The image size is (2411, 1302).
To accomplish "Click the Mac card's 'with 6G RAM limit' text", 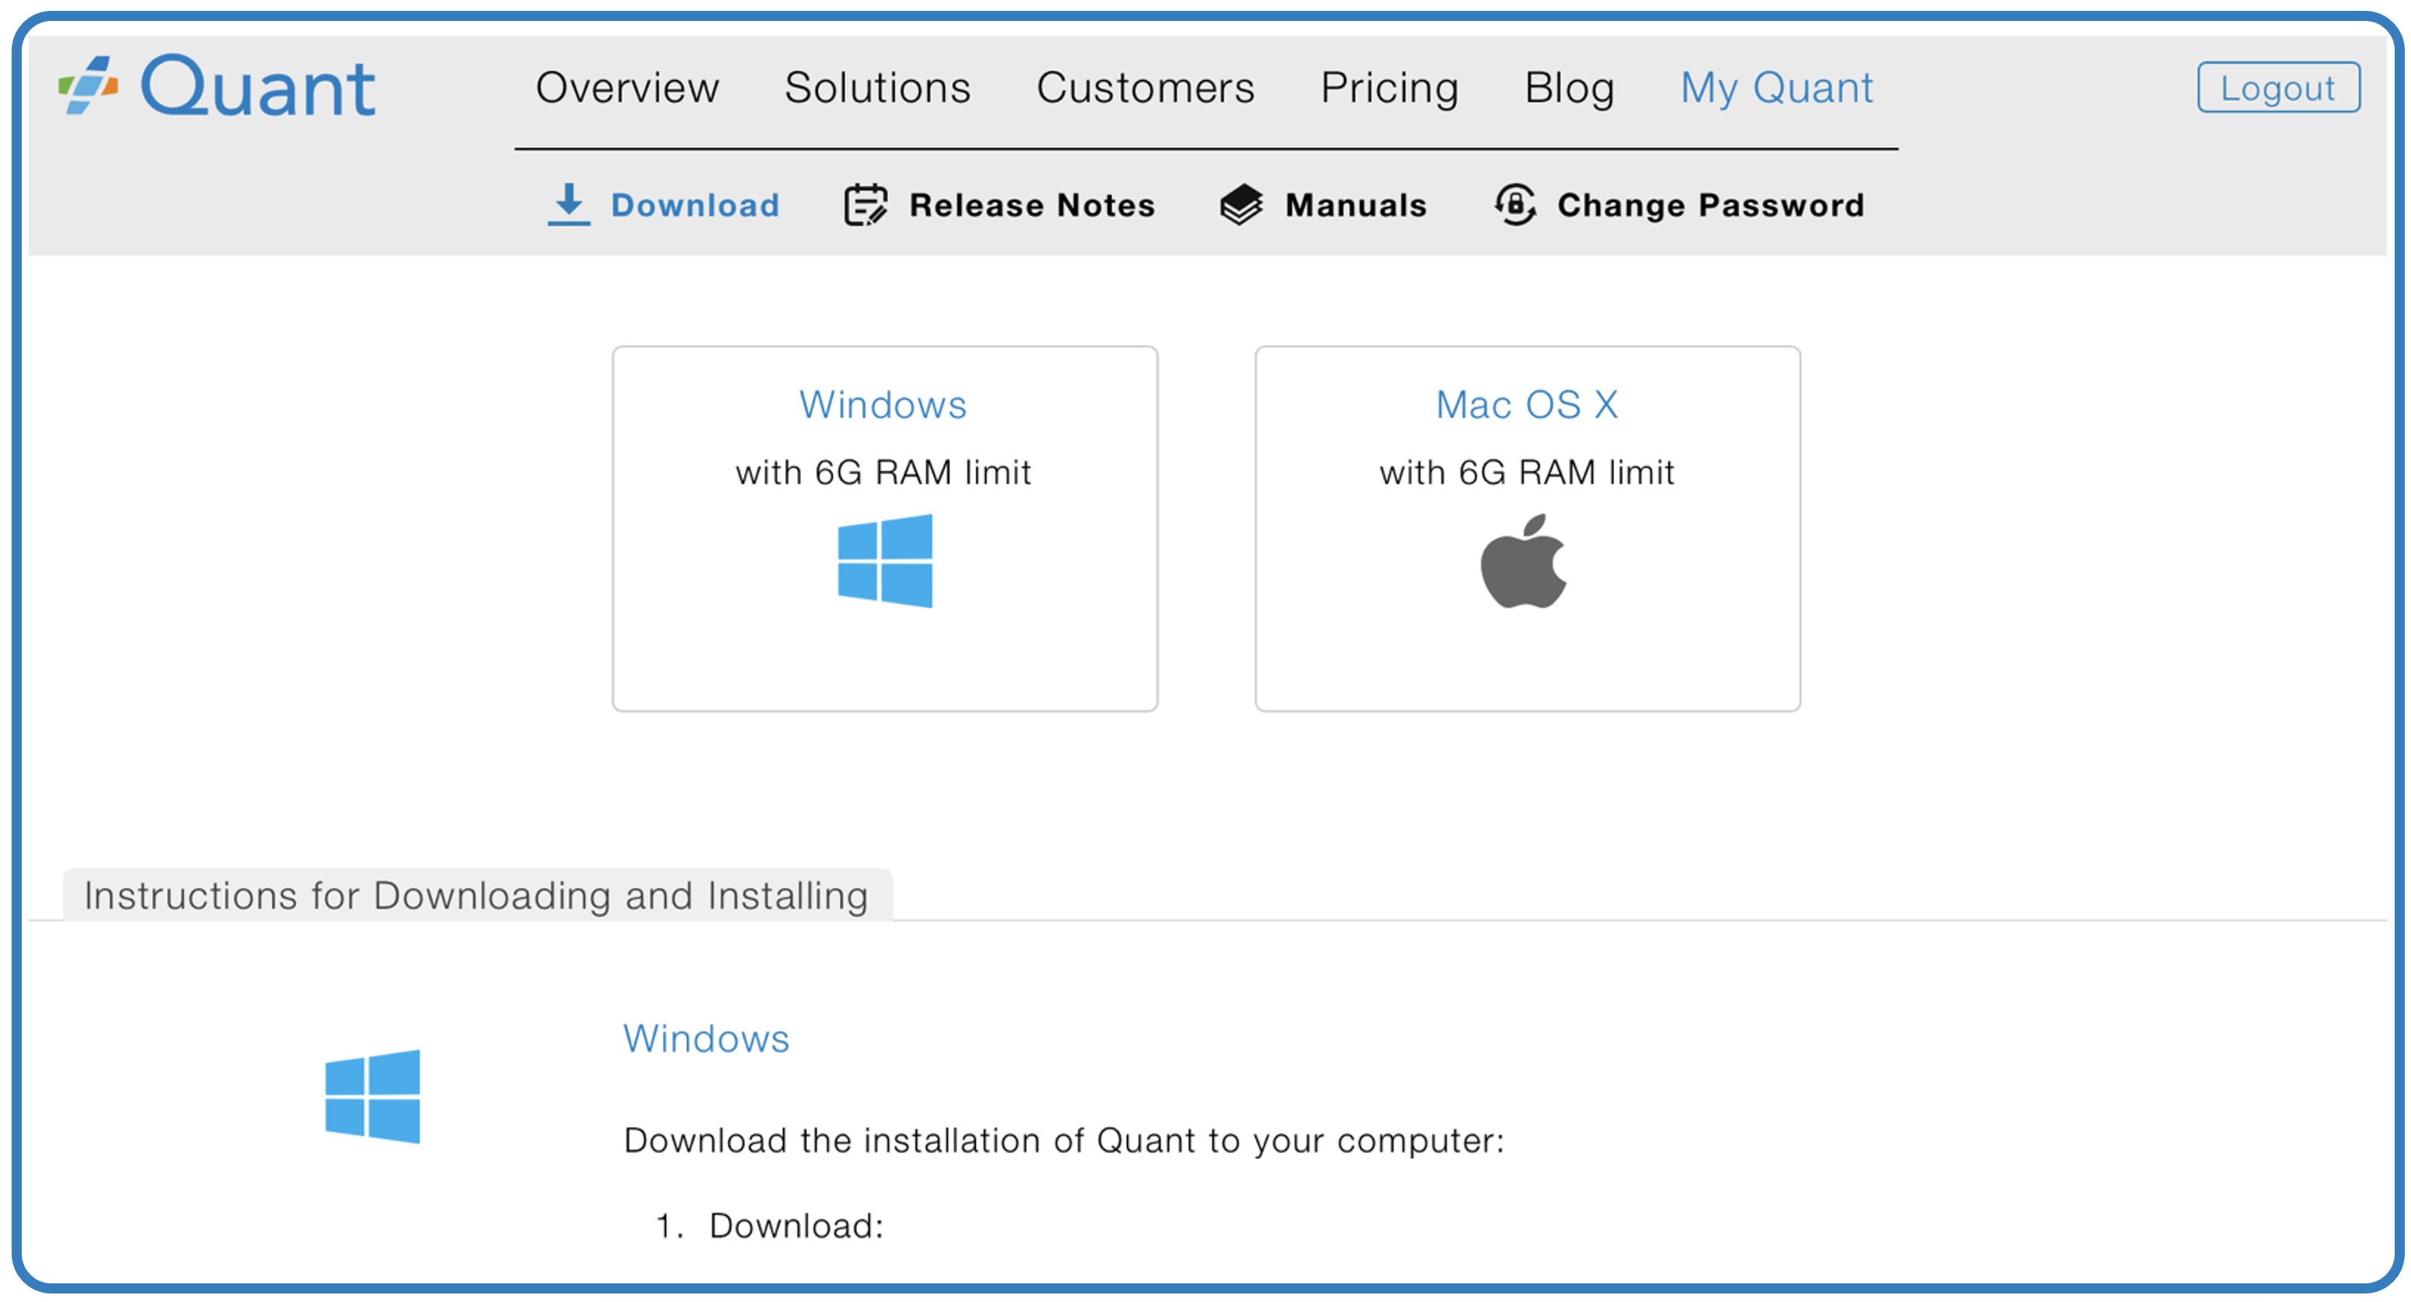I will tap(1527, 473).
